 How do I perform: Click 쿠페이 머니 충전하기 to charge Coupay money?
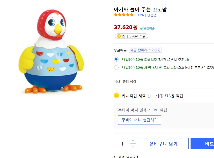point(140,120)
